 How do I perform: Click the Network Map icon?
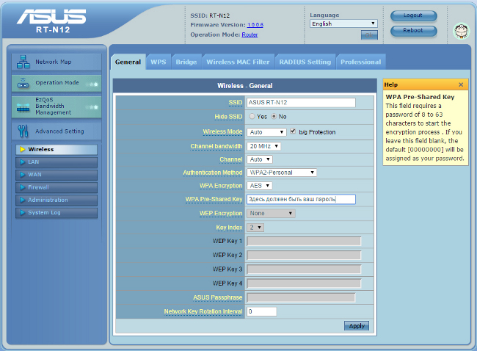point(23,62)
